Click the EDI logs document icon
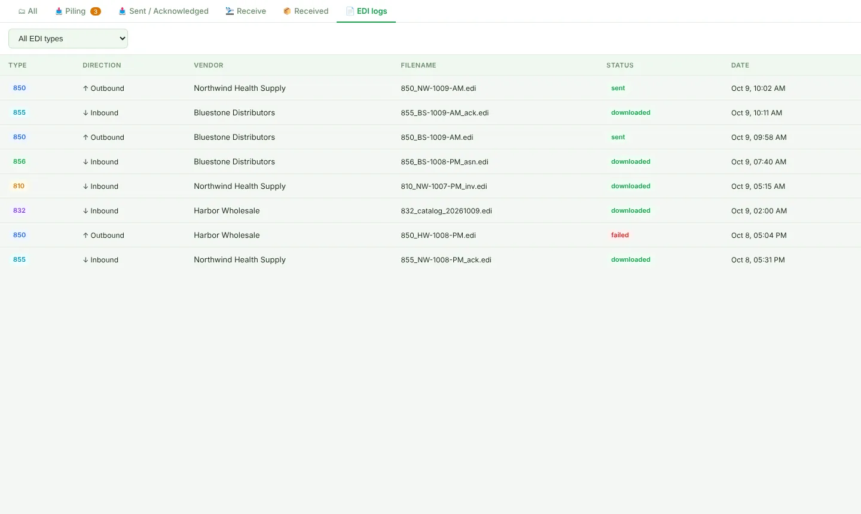This screenshot has width=861, height=514. (350, 11)
